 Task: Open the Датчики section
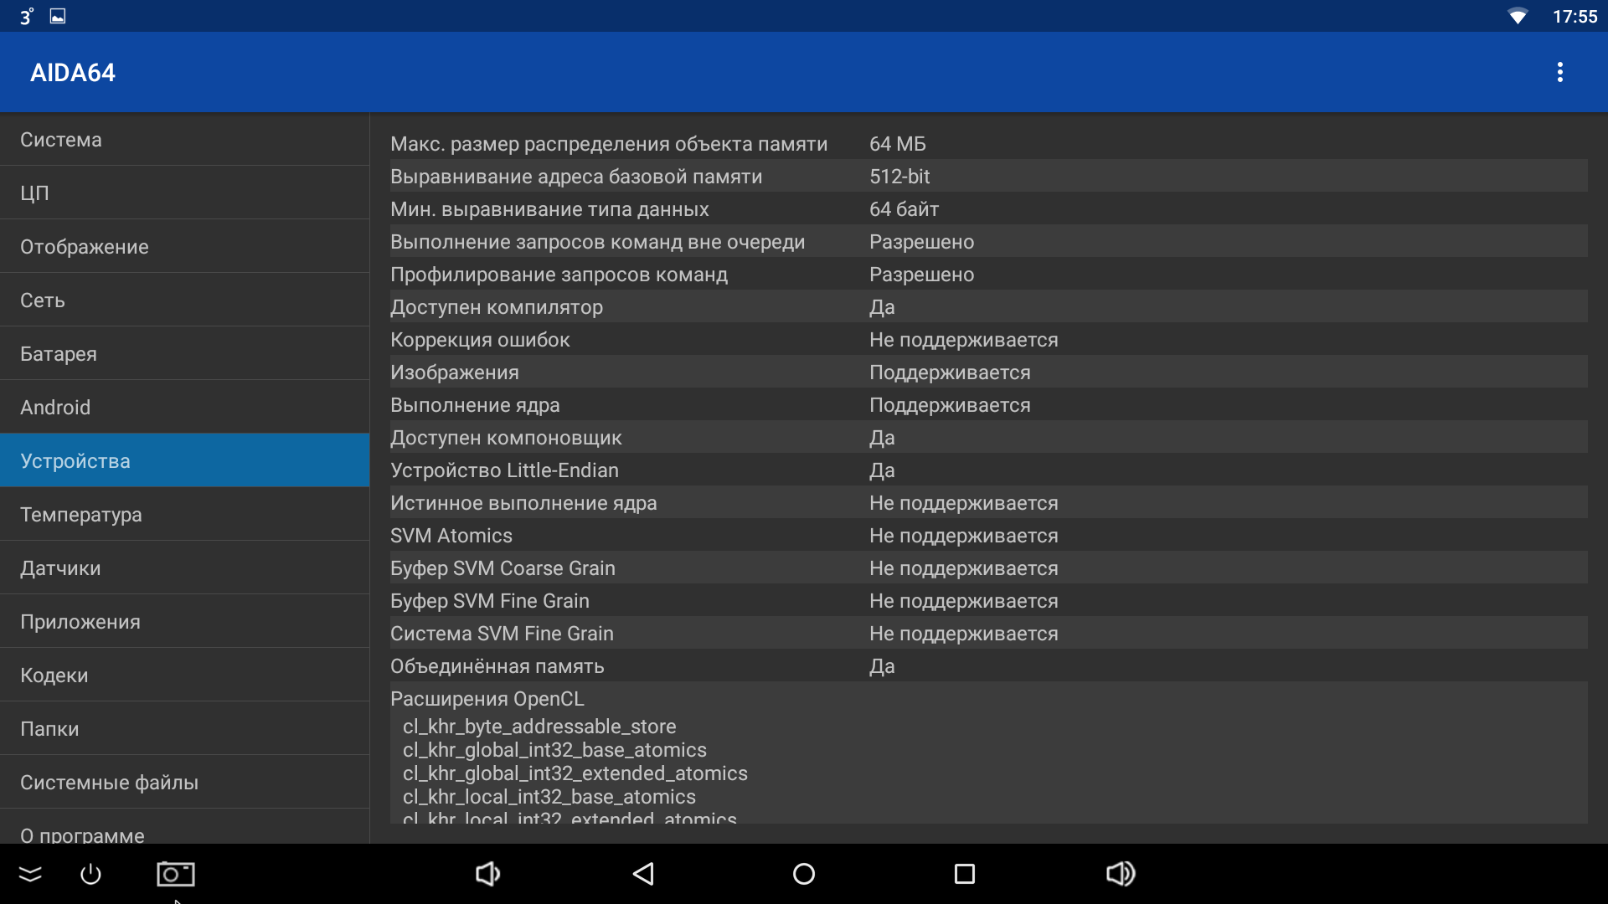(x=184, y=568)
